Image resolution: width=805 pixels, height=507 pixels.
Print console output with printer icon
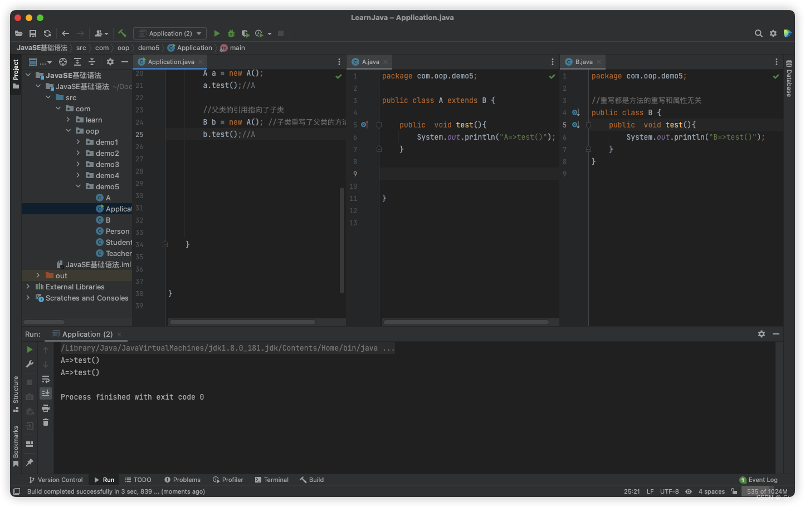click(x=46, y=408)
